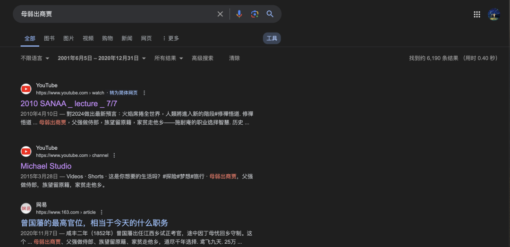Click the youtube.com › watch URL
510x247 pixels.
coord(70,93)
